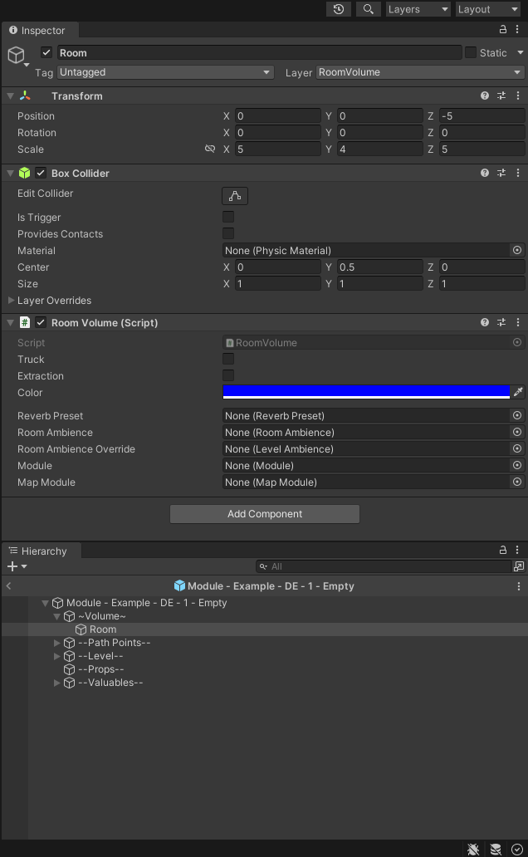Open Transform component help
The width and height of the screenshot is (528, 857).
[485, 95]
